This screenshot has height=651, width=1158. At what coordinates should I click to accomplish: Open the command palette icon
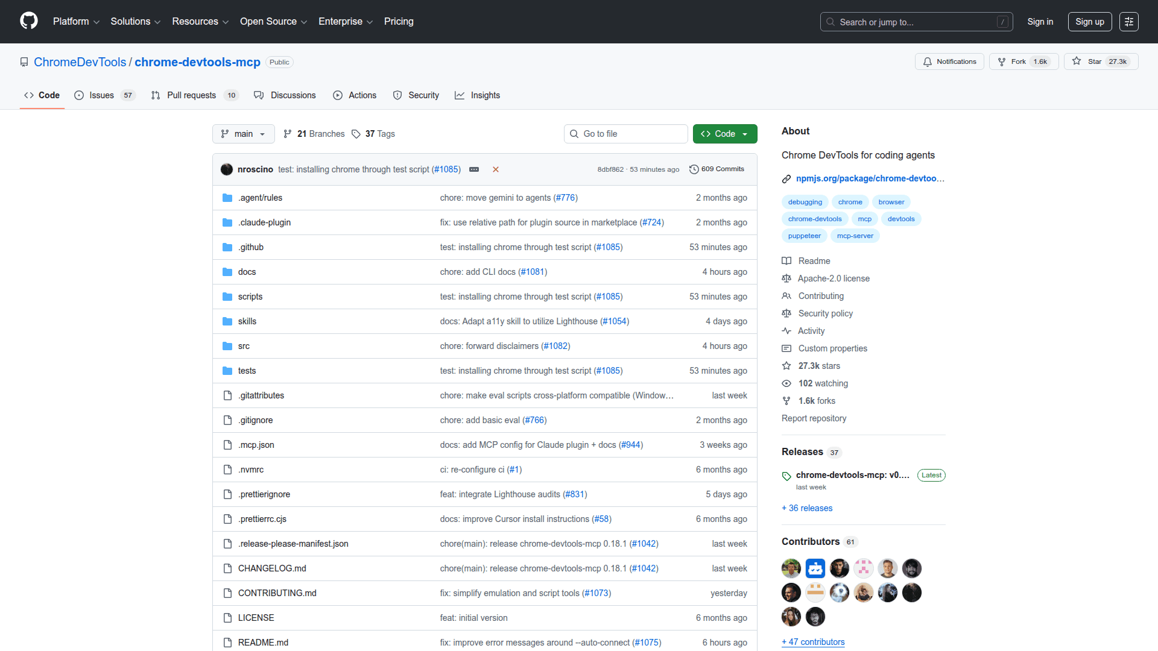coord(1128,21)
